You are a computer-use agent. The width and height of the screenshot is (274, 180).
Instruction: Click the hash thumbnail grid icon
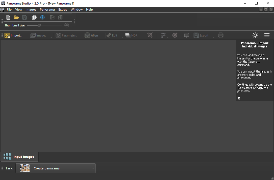click(67, 25)
